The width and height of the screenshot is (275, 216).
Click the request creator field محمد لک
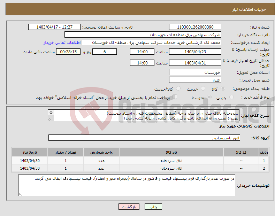[152, 43]
